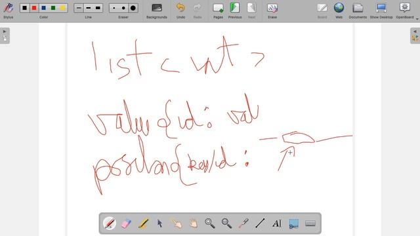Select the Draw Line tool
The width and height of the screenshot is (420, 236).
[x=260, y=223]
